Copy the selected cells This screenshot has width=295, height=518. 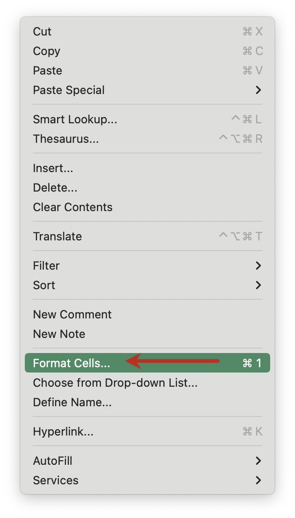[46, 51]
